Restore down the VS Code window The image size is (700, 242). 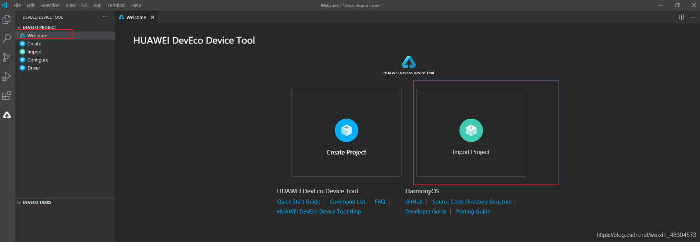click(677, 5)
